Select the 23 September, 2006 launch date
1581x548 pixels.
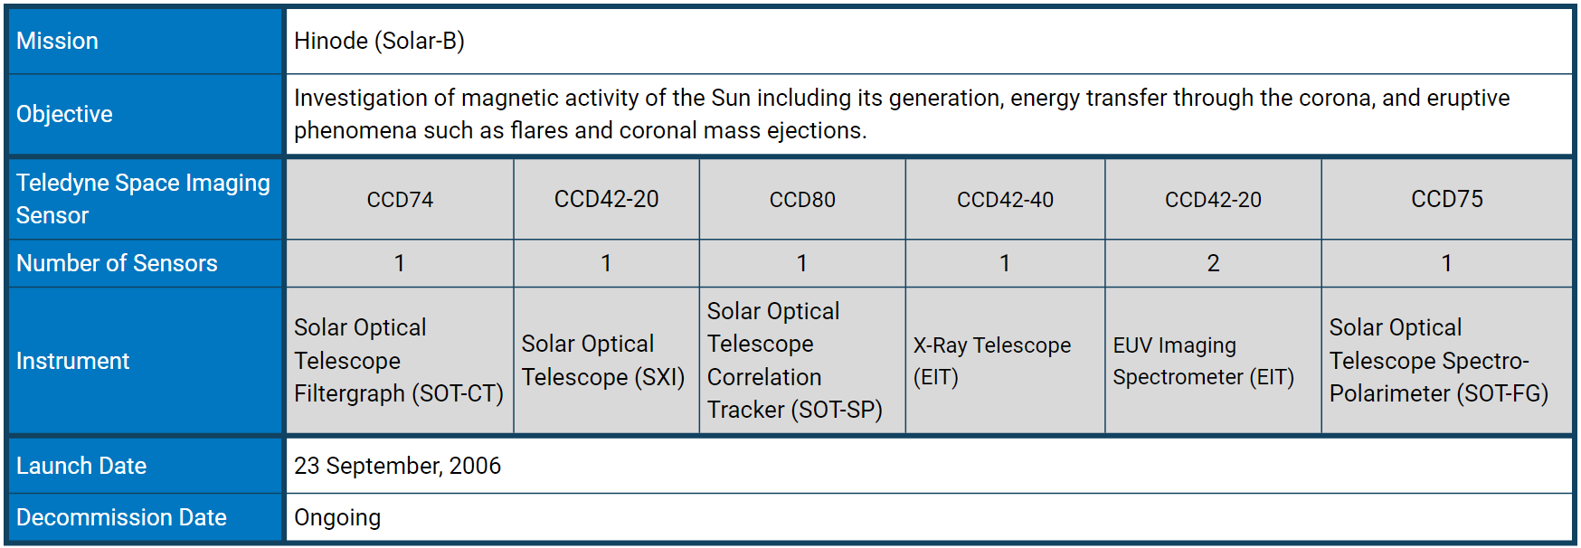tap(397, 466)
